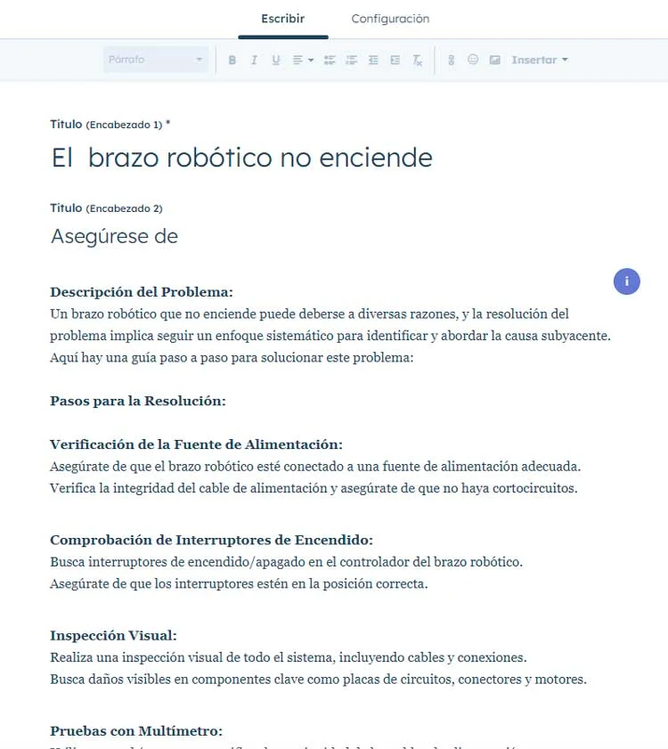This screenshot has width=668, height=749.
Task: Insert a bulleted list
Action: [x=330, y=61]
